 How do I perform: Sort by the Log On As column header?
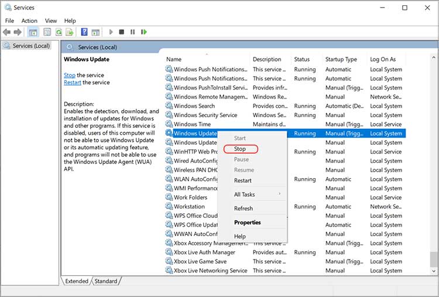[387, 59]
